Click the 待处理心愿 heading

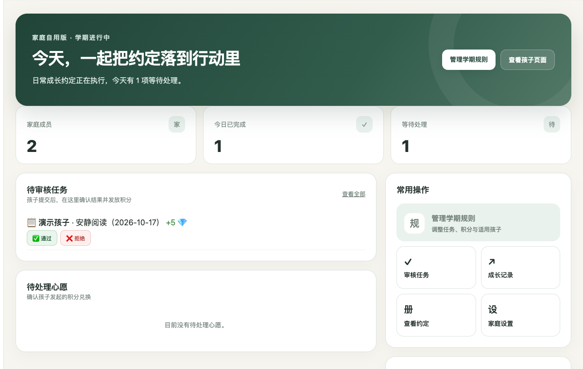pyautogui.click(x=47, y=287)
